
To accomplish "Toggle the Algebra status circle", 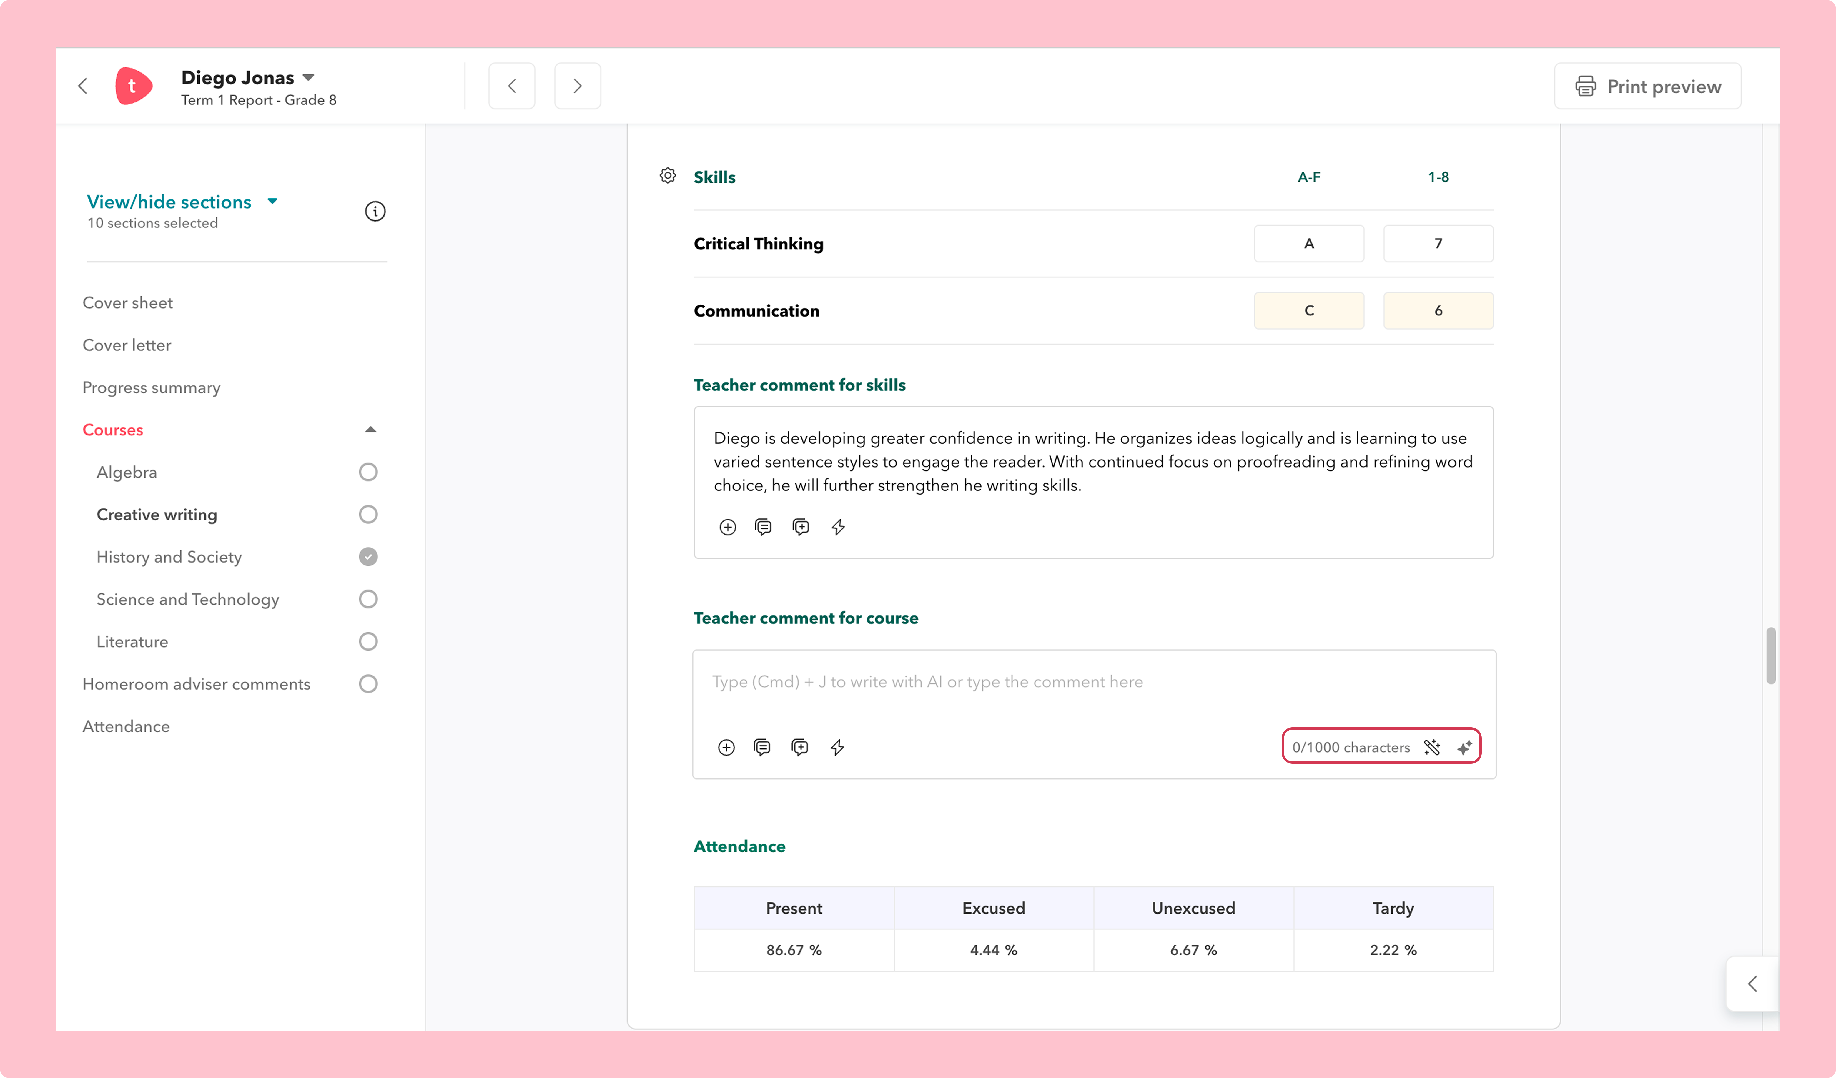I will 368,472.
